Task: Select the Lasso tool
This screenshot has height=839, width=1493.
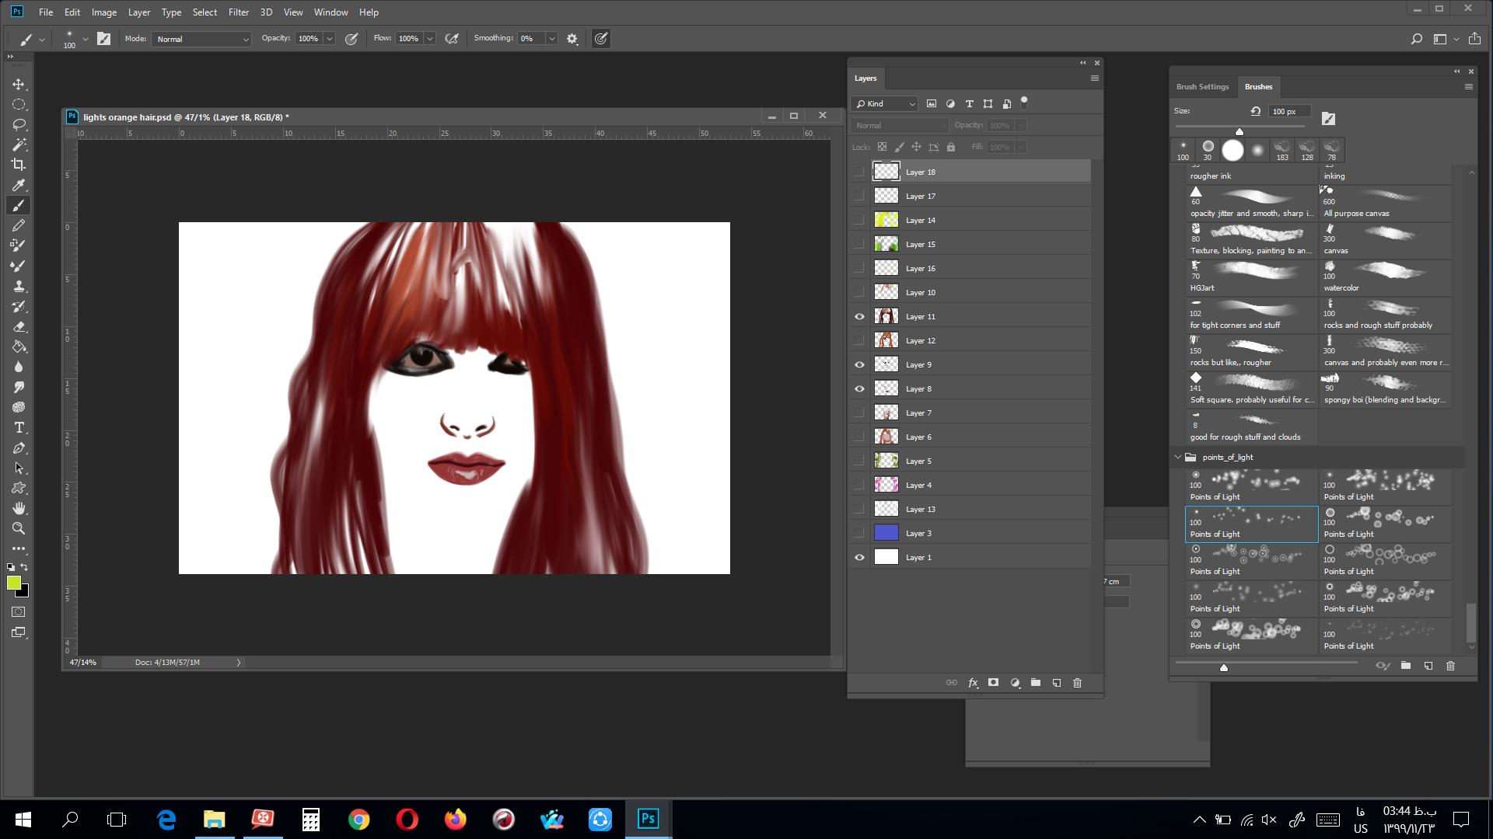Action: pyautogui.click(x=19, y=124)
